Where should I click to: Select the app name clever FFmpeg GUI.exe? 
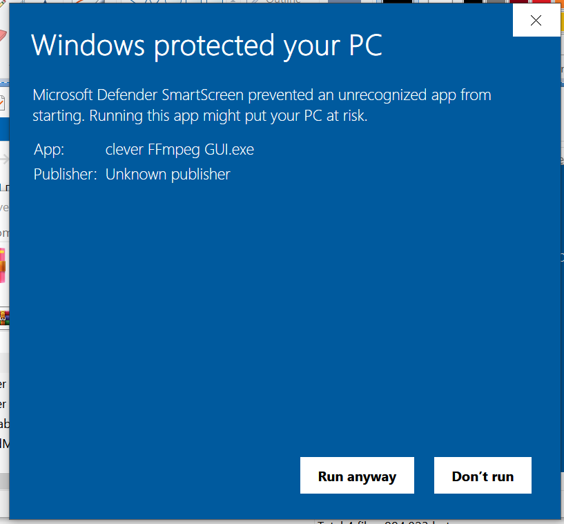(x=179, y=150)
